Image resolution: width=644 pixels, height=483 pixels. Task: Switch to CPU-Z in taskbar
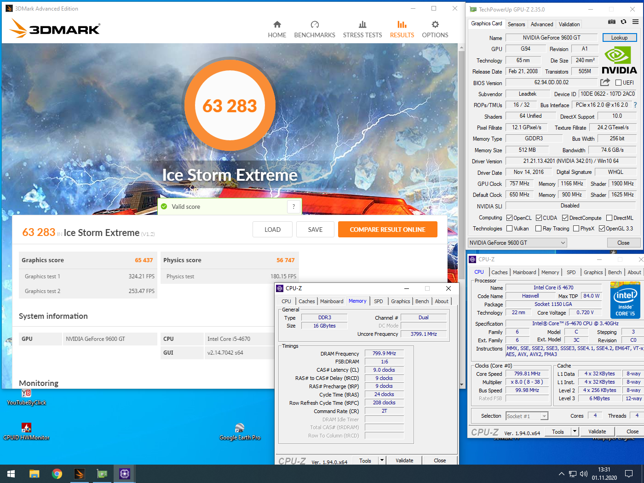click(x=124, y=474)
